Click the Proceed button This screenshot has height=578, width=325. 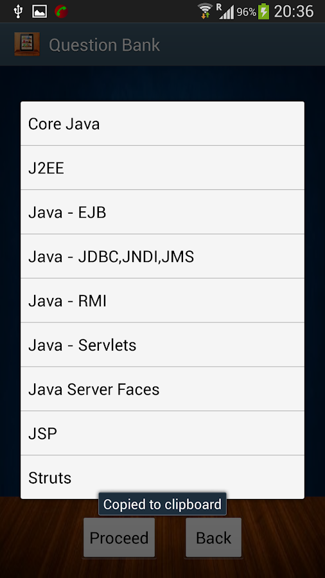pos(119,538)
